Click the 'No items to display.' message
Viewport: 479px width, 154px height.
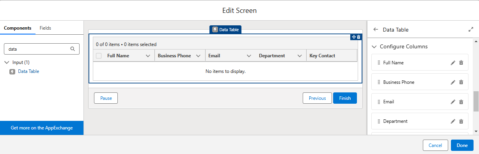[225, 71]
